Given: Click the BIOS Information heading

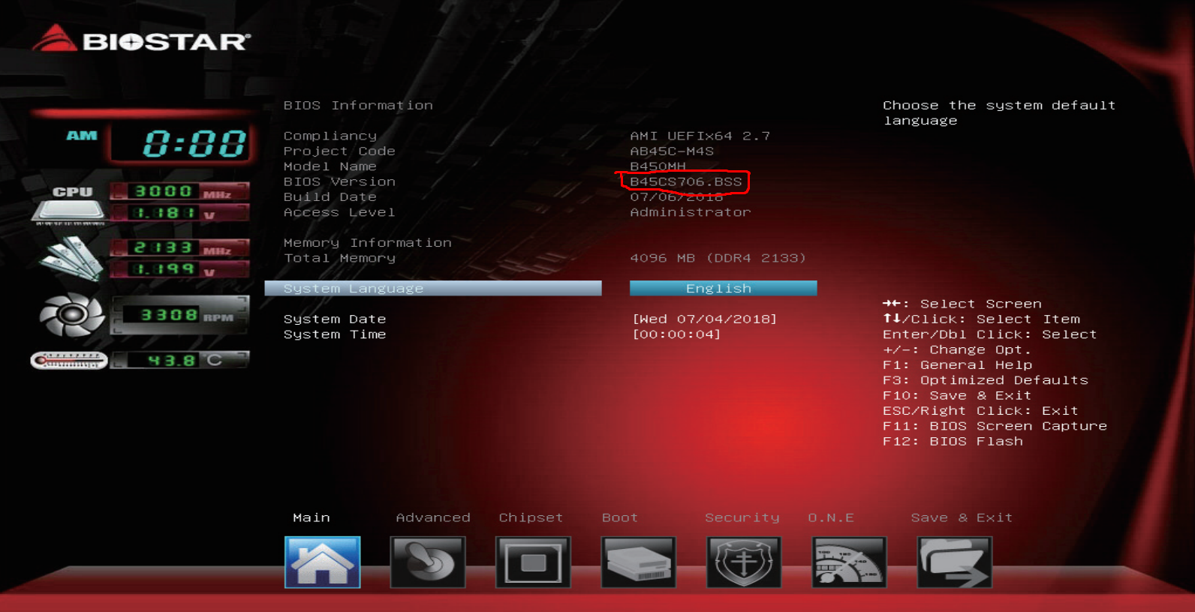Looking at the screenshot, I should click(358, 105).
